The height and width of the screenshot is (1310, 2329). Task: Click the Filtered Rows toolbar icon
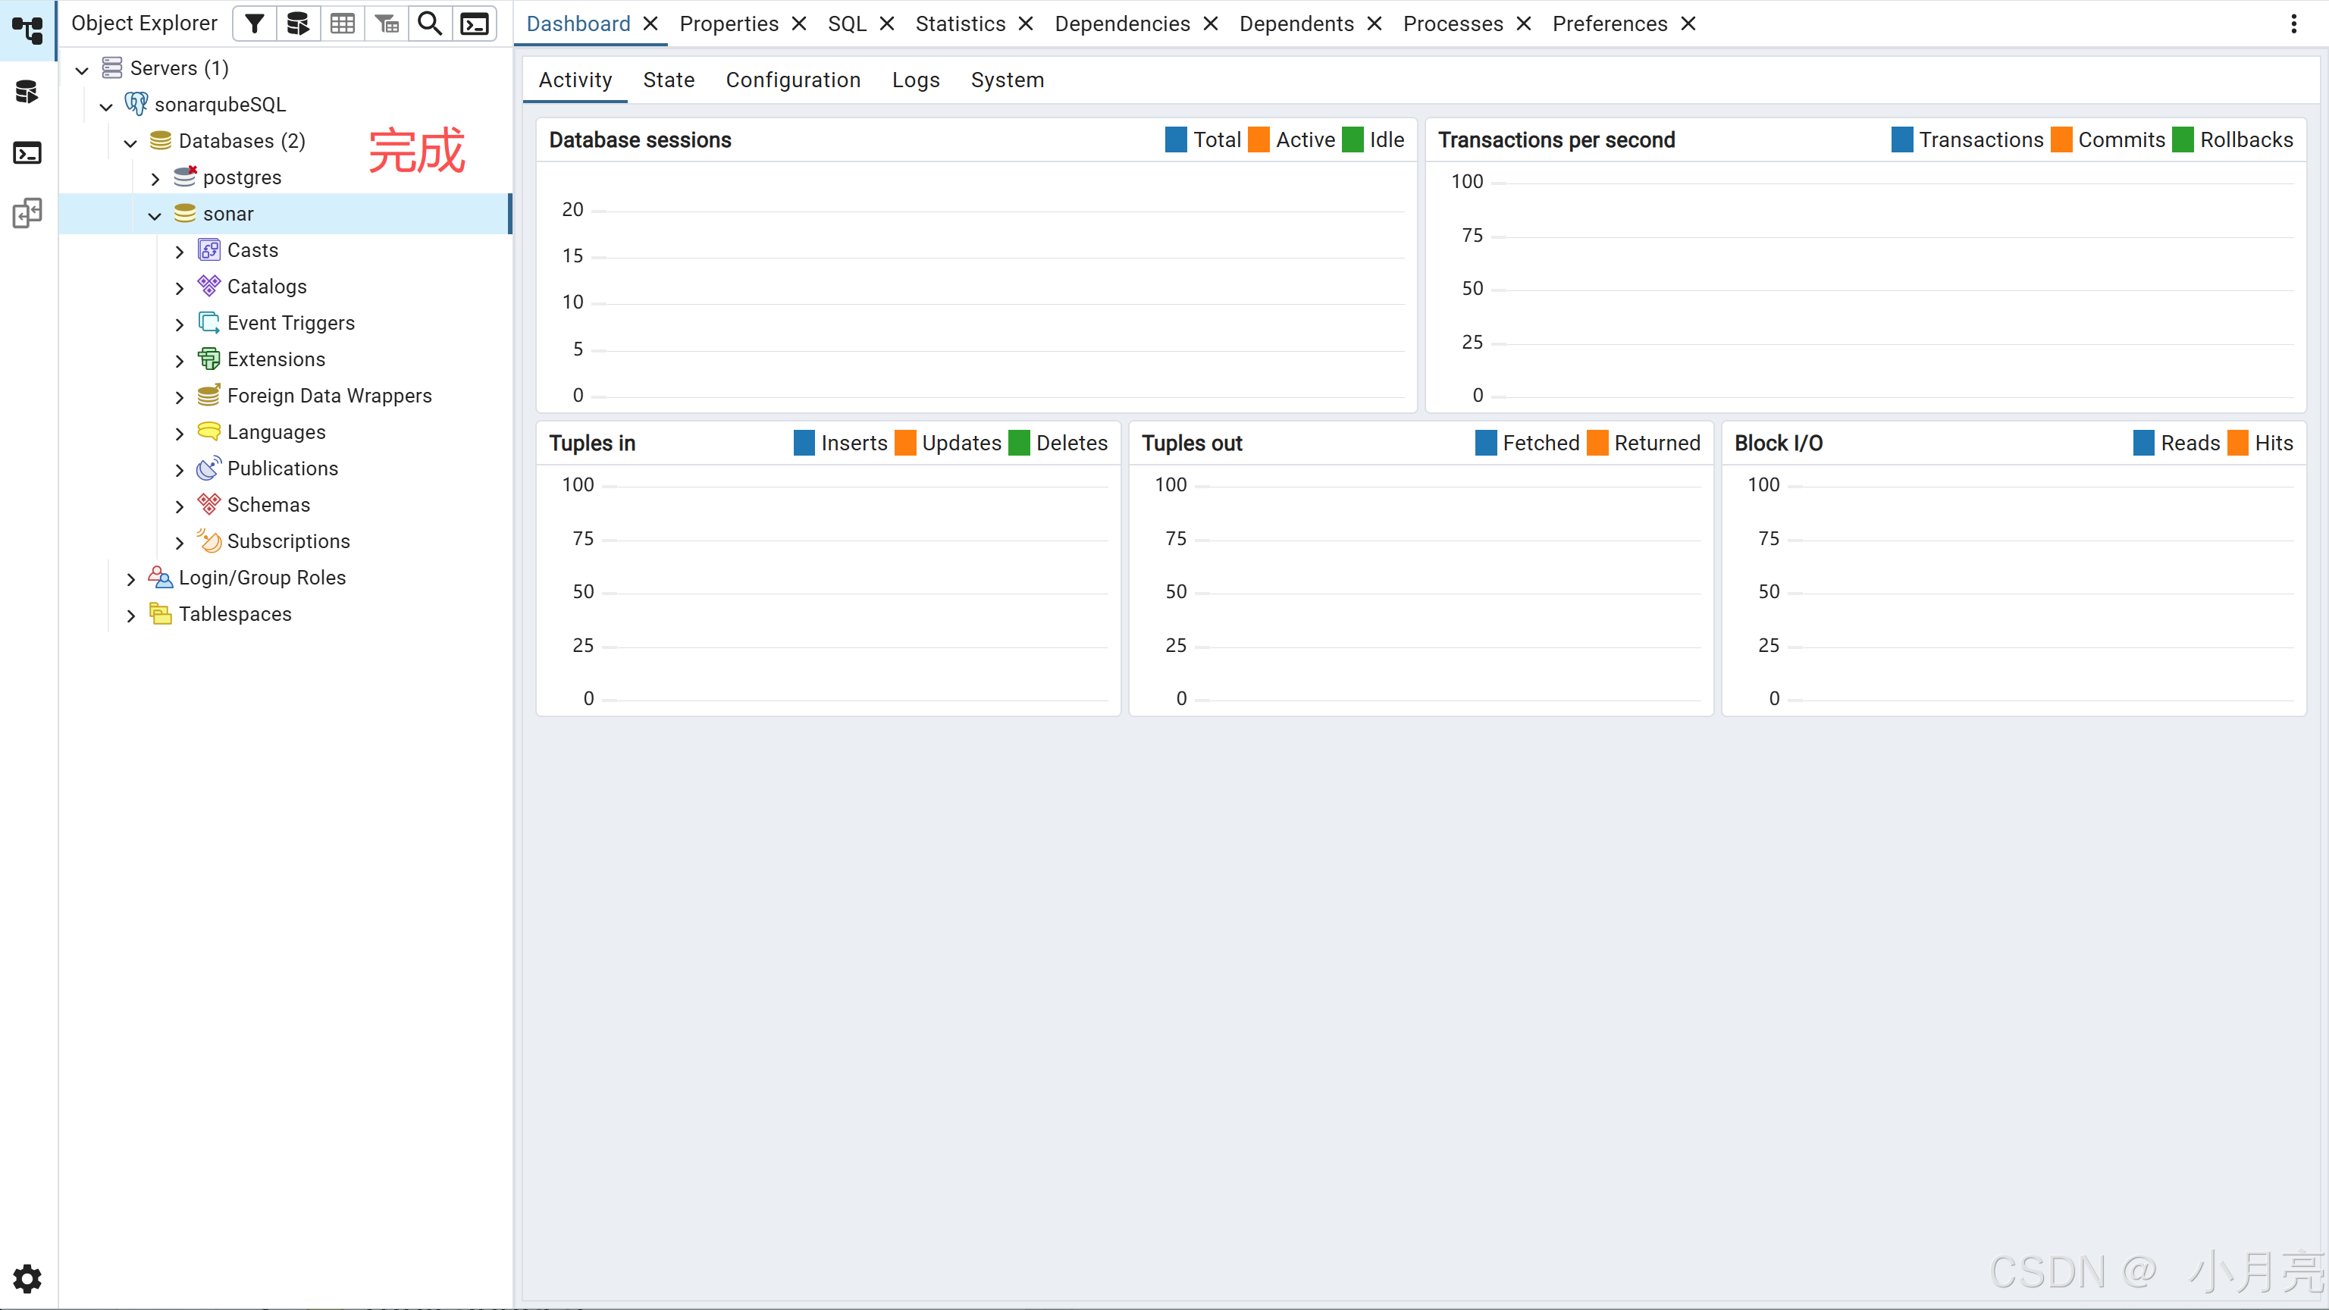pyautogui.click(x=387, y=24)
